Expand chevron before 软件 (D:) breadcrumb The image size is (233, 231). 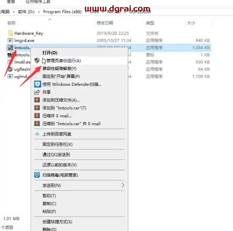point(14,12)
